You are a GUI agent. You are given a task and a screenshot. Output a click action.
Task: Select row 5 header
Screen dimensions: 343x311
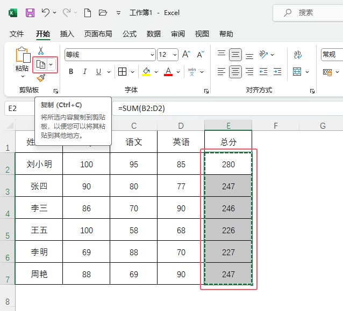click(x=8, y=229)
